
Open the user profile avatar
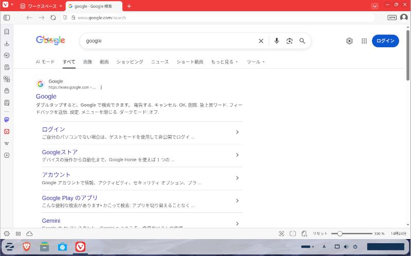coord(404,17)
